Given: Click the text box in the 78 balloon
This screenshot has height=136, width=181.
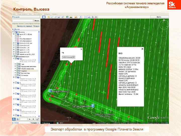Looking at the screenshot, I should pyautogui.click(x=67, y=57).
